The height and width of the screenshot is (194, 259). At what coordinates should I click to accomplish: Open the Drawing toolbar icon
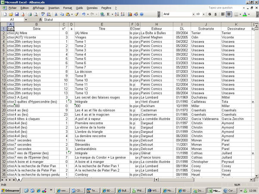(x=136, y=14)
